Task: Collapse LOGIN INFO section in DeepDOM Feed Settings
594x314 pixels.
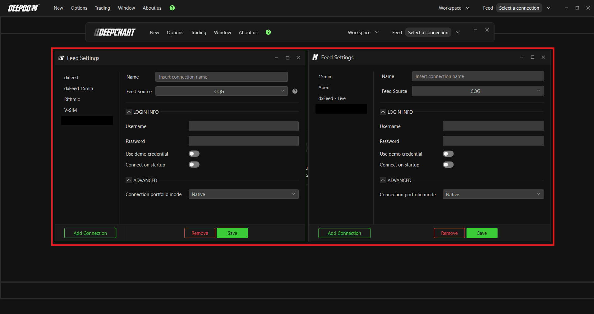Action: pyautogui.click(x=383, y=112)
